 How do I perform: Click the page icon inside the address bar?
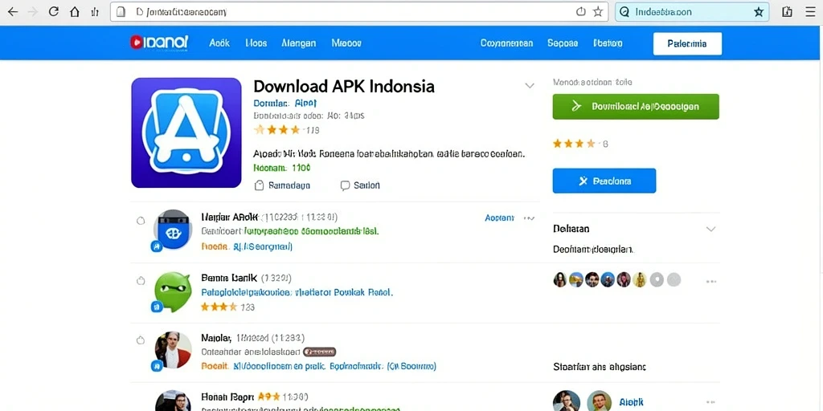pos(121,11)
